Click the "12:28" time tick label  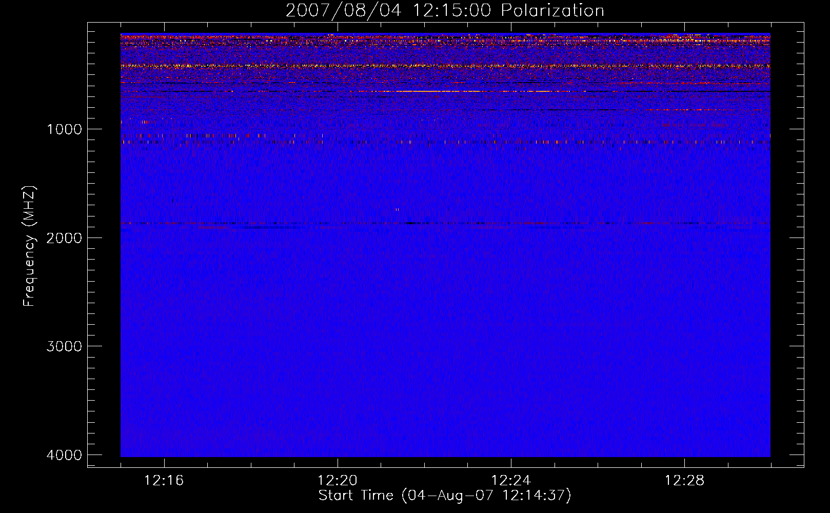tap(684, 481)
